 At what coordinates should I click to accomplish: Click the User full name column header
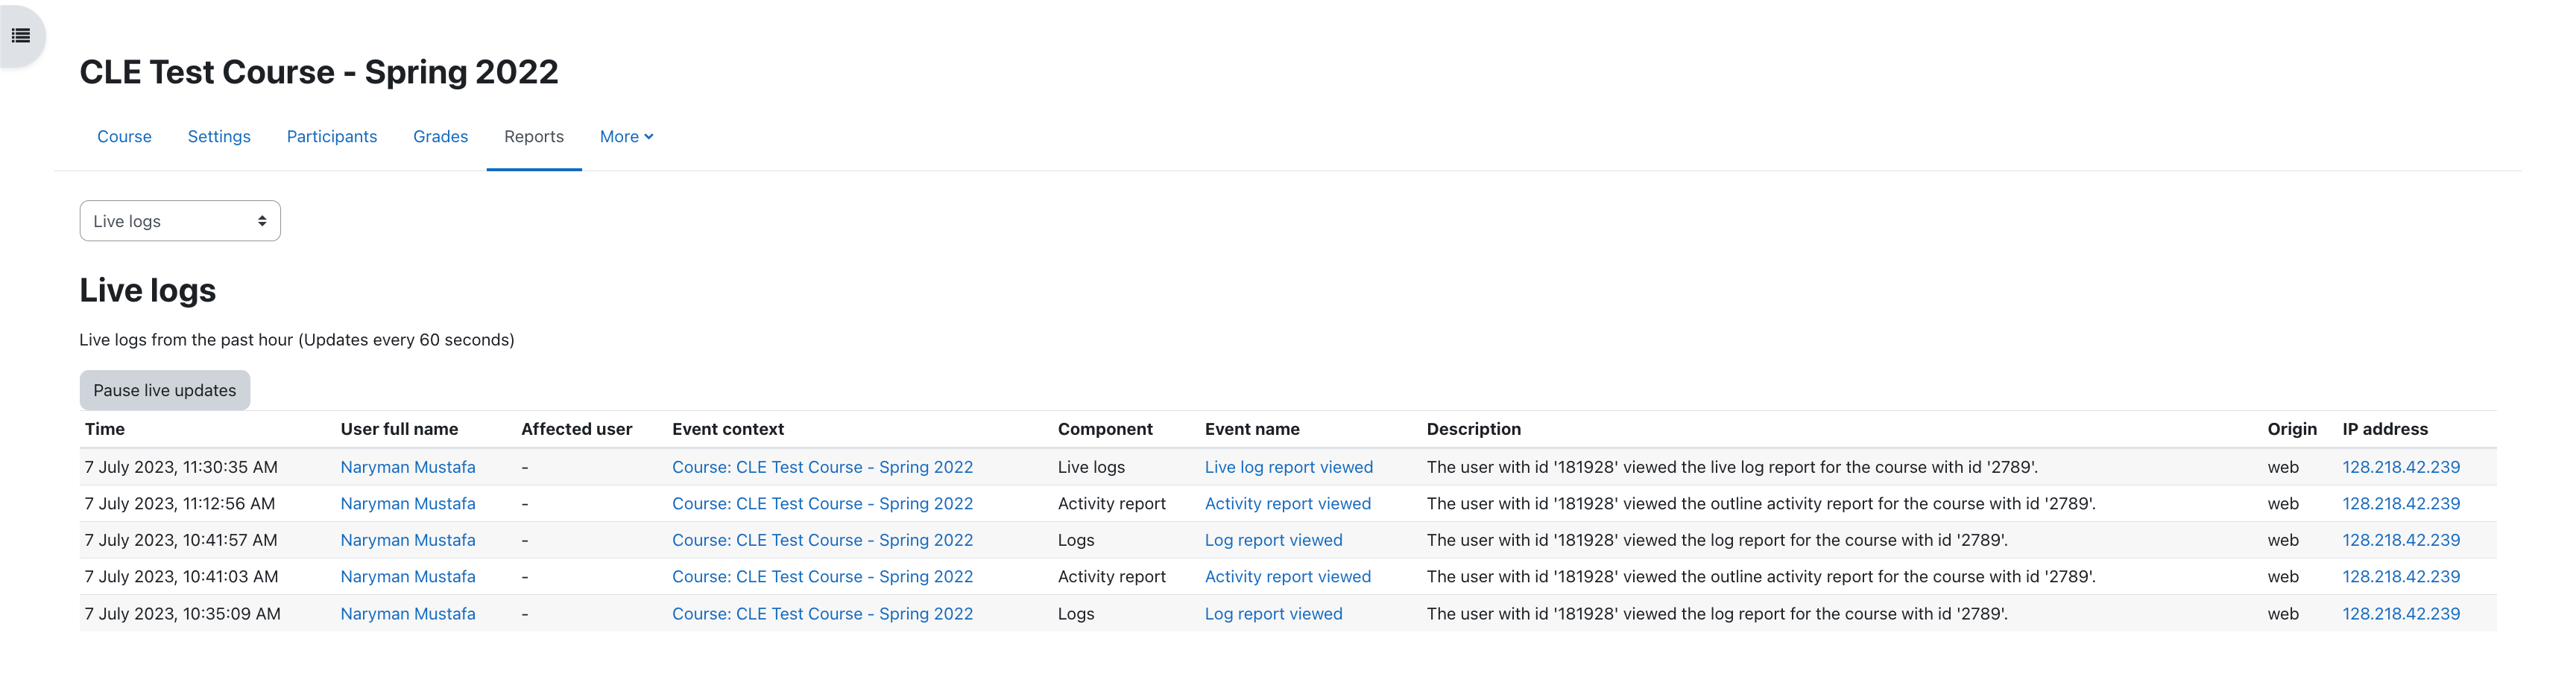[x=399, y=430]
